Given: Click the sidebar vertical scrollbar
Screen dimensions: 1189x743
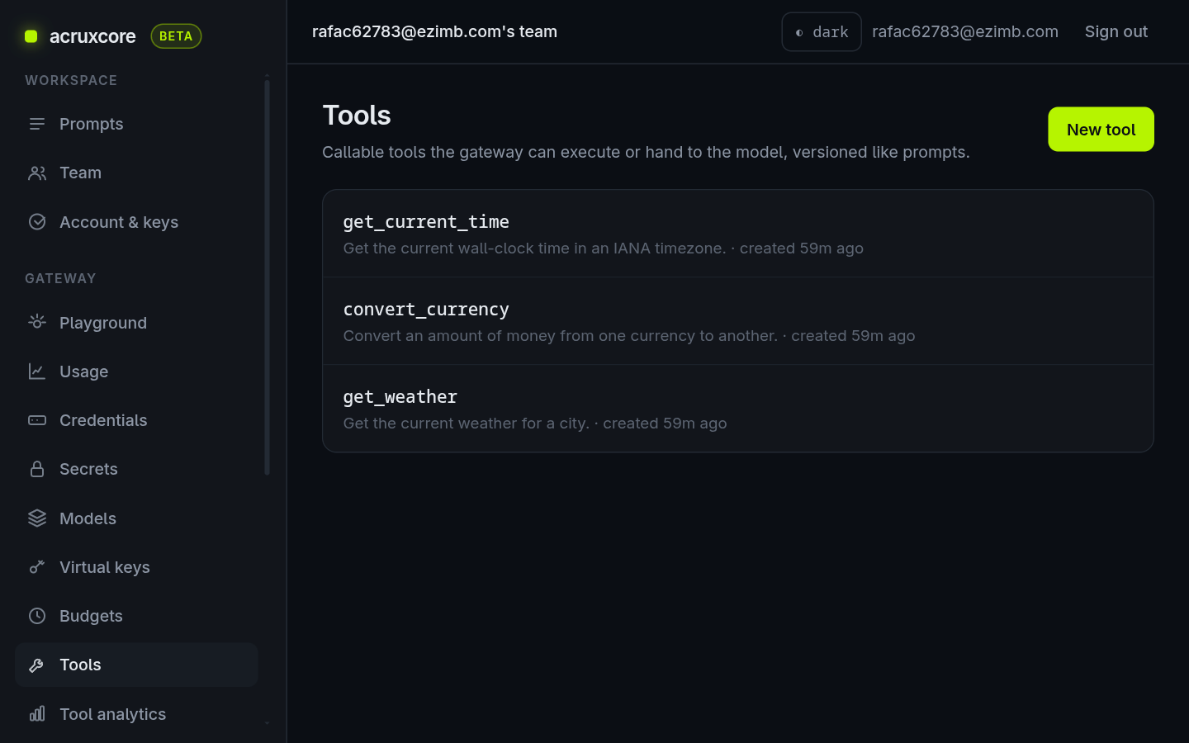Looking at the screenshot, I should [x=267, y=277].
